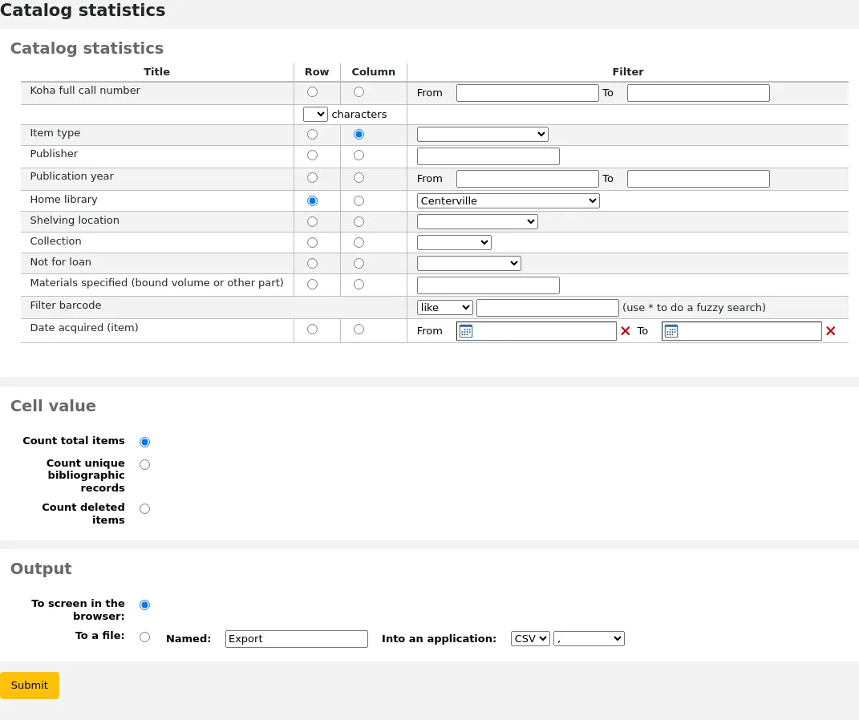Select Row radio for Date acquired (item)

(312, 329)
